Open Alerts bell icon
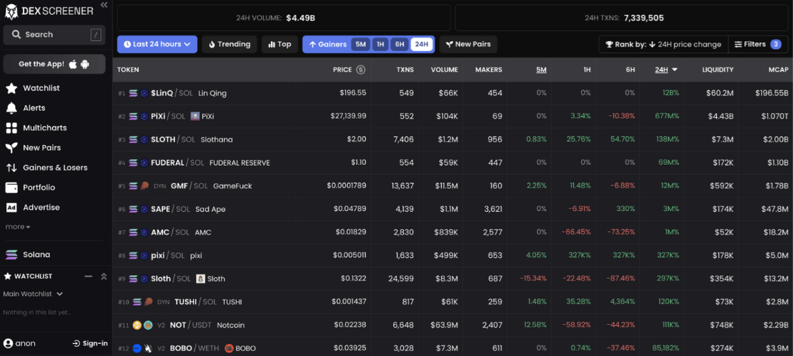The image size is (793, 356). (x=11, y=108)
